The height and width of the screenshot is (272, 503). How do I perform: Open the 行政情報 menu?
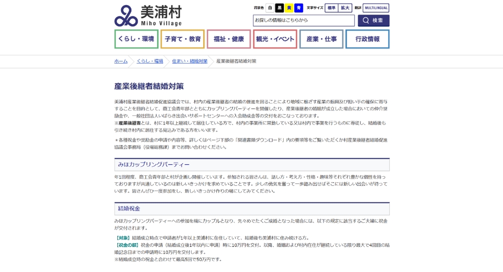click(x=367, y=39)
